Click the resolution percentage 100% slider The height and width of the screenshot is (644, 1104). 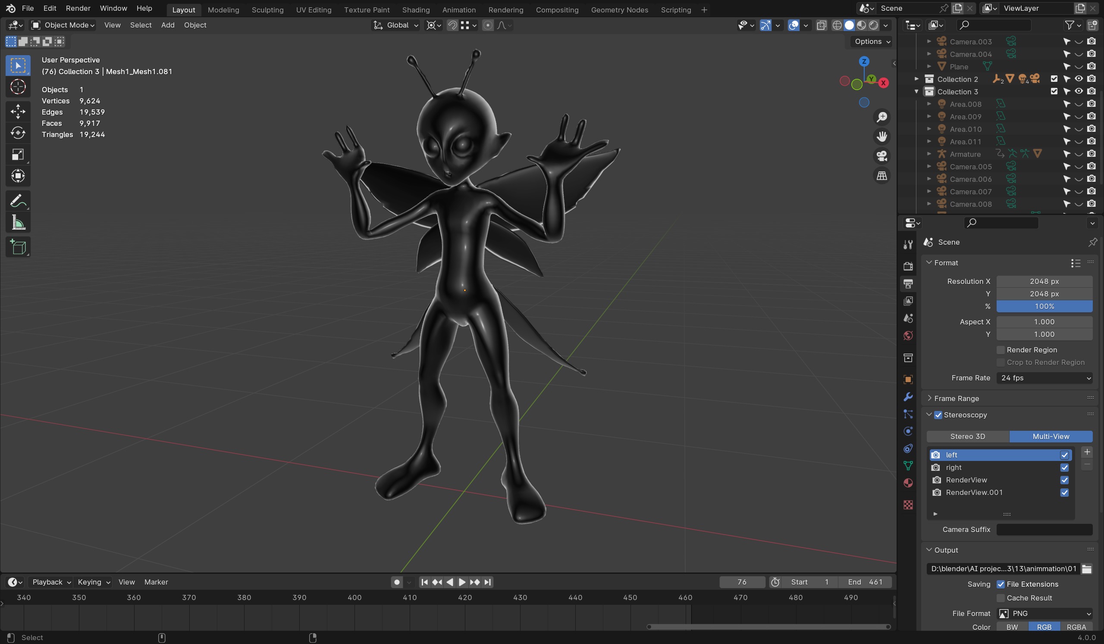tap(1044, 306)
